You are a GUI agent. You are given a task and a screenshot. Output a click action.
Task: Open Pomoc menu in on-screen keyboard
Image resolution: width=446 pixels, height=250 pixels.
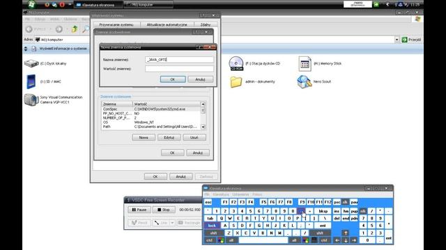coord(257,194)
